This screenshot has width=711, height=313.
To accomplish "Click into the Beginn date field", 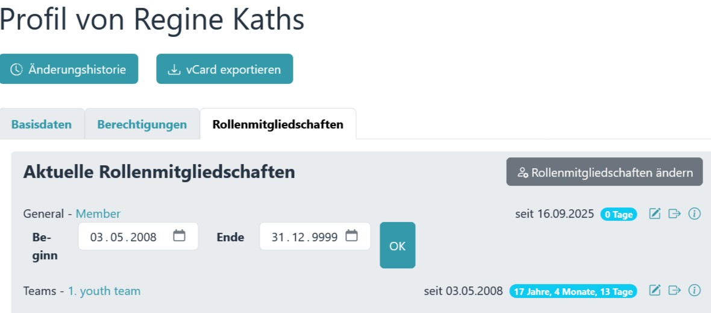I will coord(124,236).
